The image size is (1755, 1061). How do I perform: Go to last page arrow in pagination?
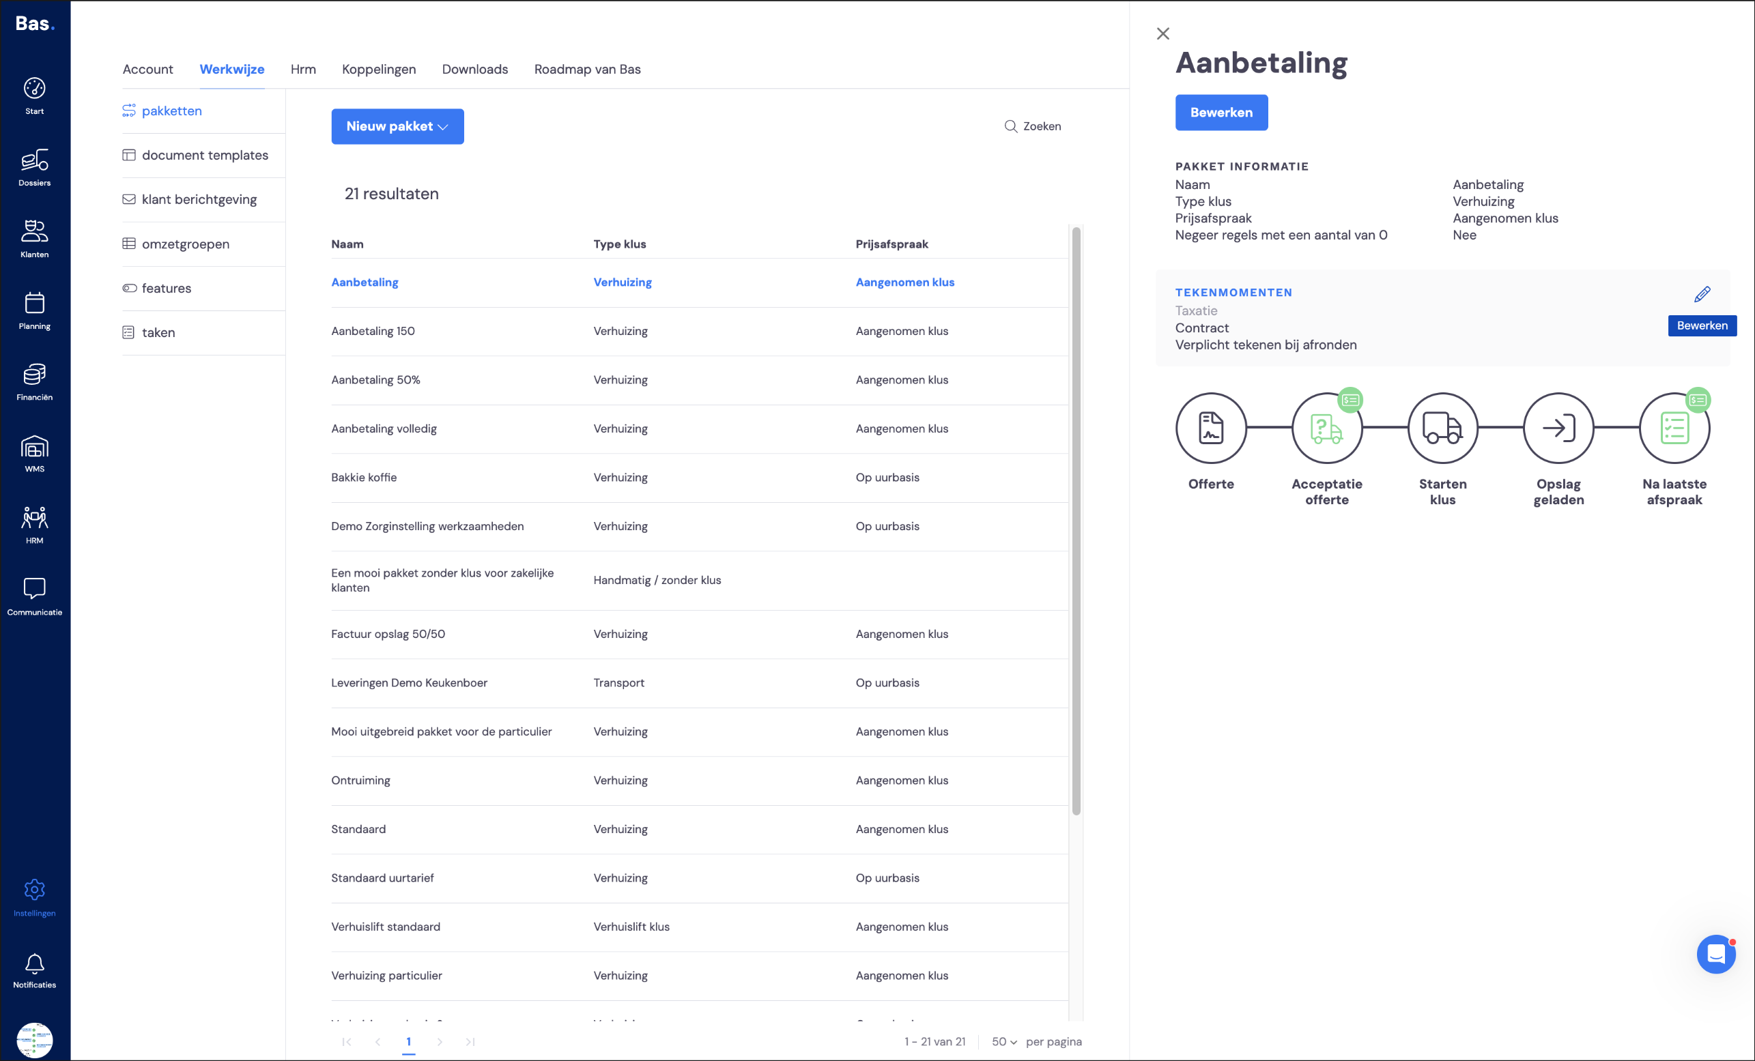coord(470,1042)
